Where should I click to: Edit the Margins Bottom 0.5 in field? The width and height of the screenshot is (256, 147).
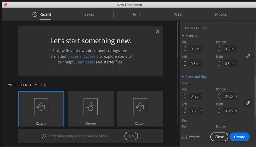(230, 49)
